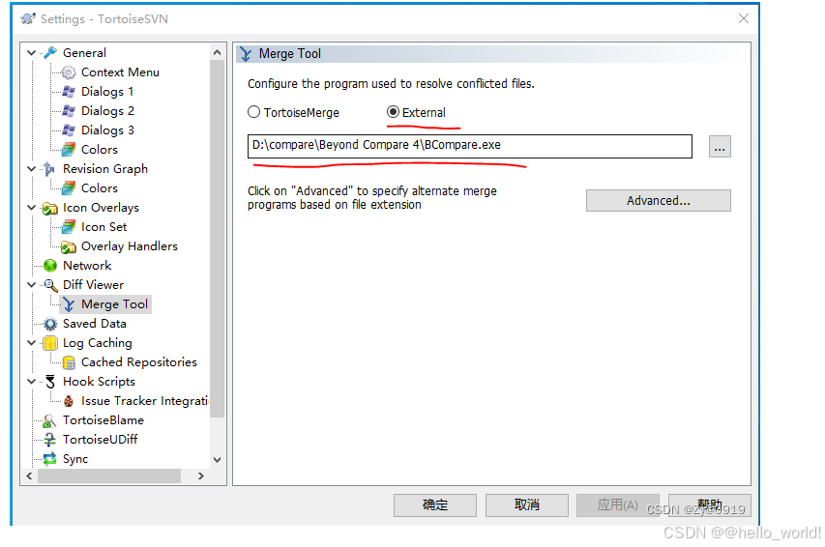
Task: Open the Context Menu settings page
Action: tap(120, 72)
